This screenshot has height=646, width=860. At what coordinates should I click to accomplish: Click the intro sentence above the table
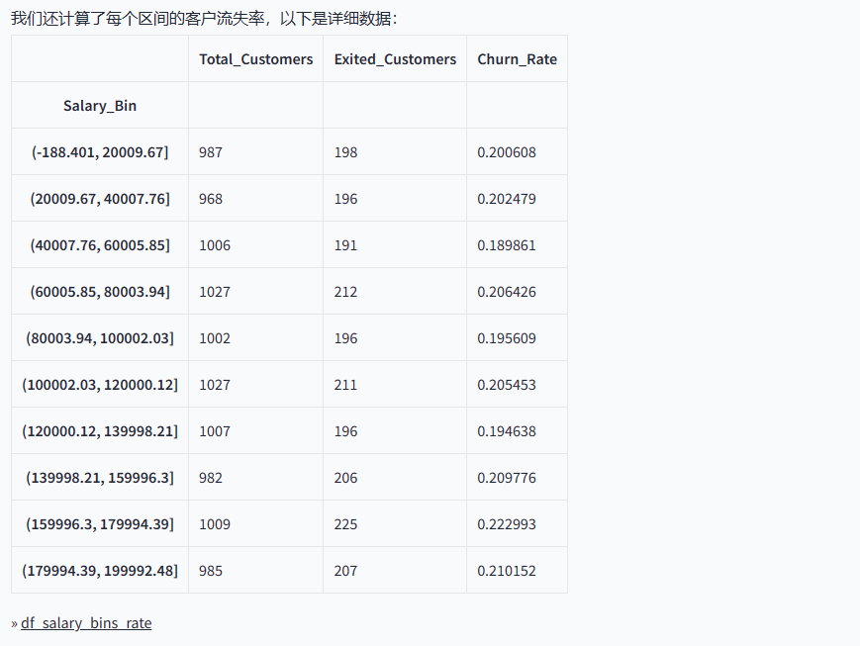coord(204,19)
